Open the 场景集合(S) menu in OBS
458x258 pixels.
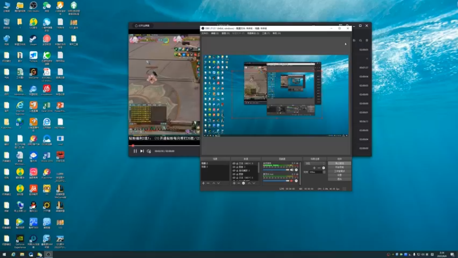click(x=253, y=33)
